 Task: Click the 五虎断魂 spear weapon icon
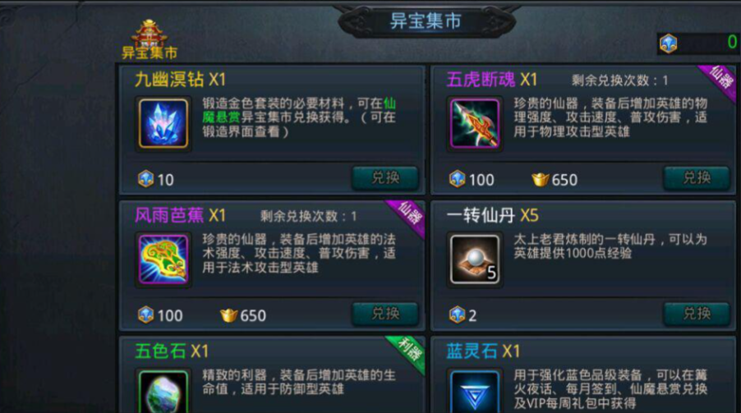pyautogui.click(x=475, y=123)
